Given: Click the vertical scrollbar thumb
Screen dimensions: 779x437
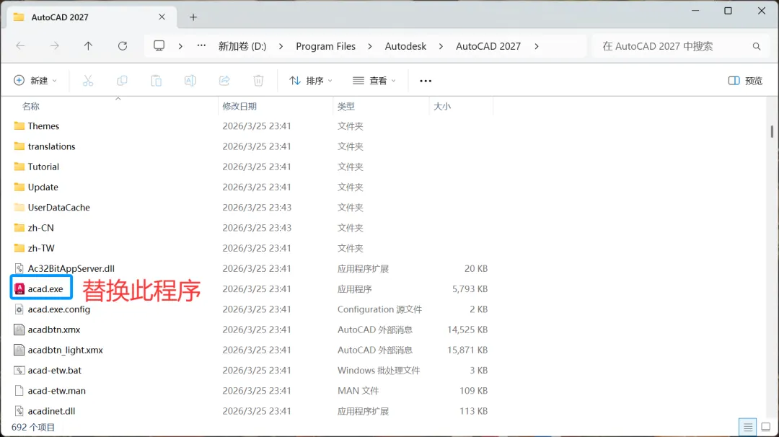Looking at the screenshot, I should coord(772,131).
